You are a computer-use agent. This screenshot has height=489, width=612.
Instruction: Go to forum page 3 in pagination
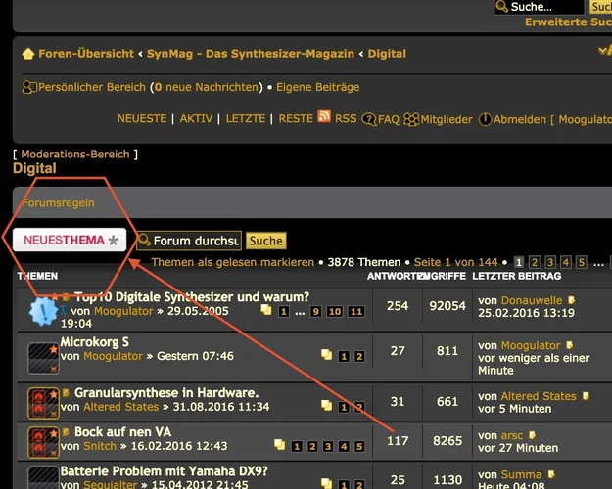click(550, 262)
